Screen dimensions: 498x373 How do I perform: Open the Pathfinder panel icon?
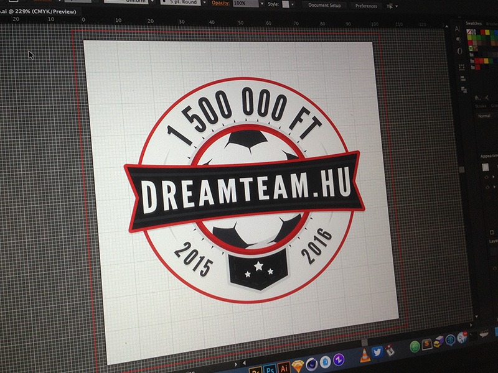pyautogui.click(x=464, y=90)
